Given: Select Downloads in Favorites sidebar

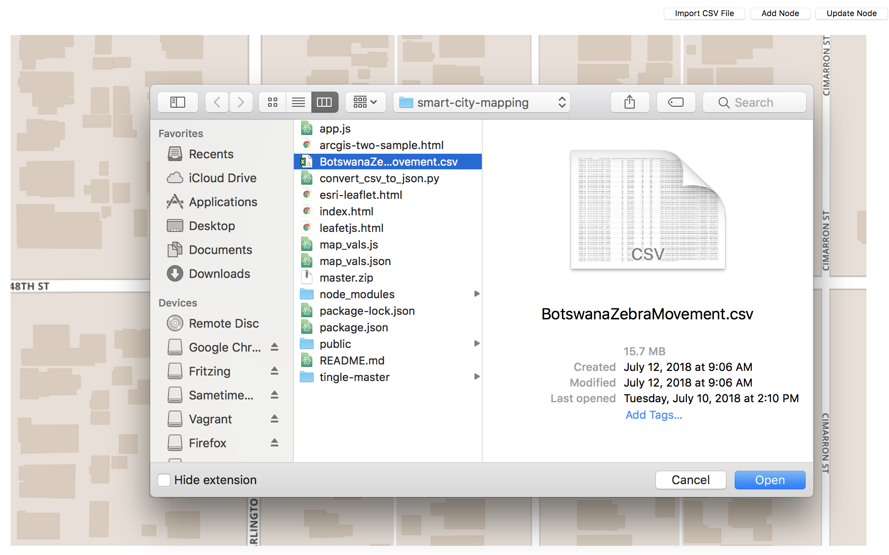Looking at the screenshot, I should [219, 274].
